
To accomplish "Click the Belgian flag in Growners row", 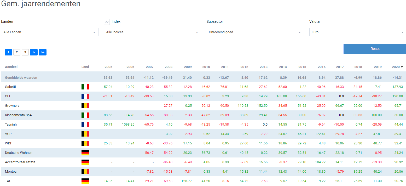I will click(85, 106).
